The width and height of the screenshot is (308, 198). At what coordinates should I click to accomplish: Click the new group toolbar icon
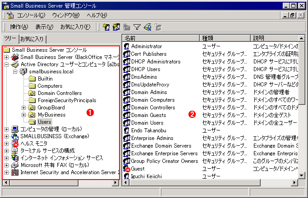(x=116, y=27)
